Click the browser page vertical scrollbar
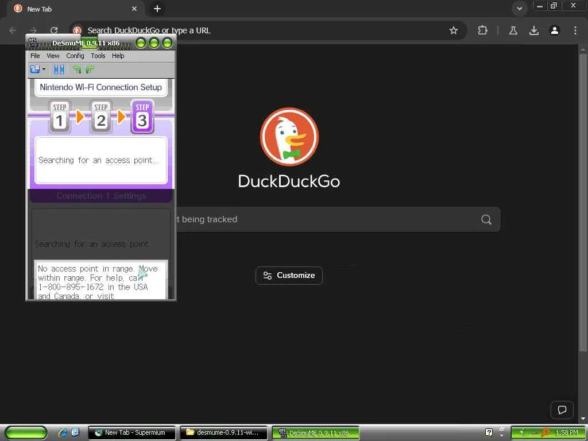The width and height of the screenshot is (588, 441). 583,203
